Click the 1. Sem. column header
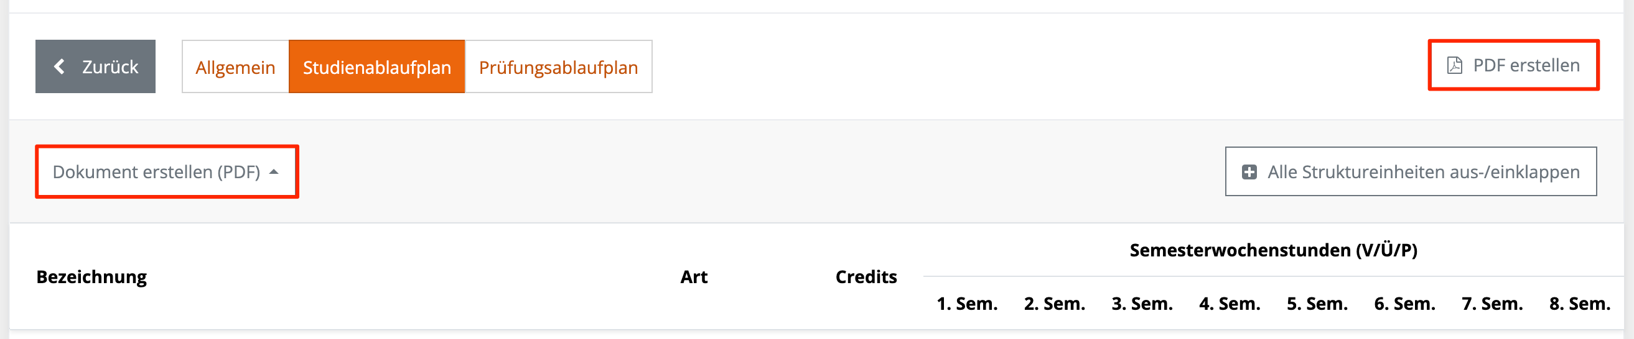The image size is (1634, 339). point(968,304)
